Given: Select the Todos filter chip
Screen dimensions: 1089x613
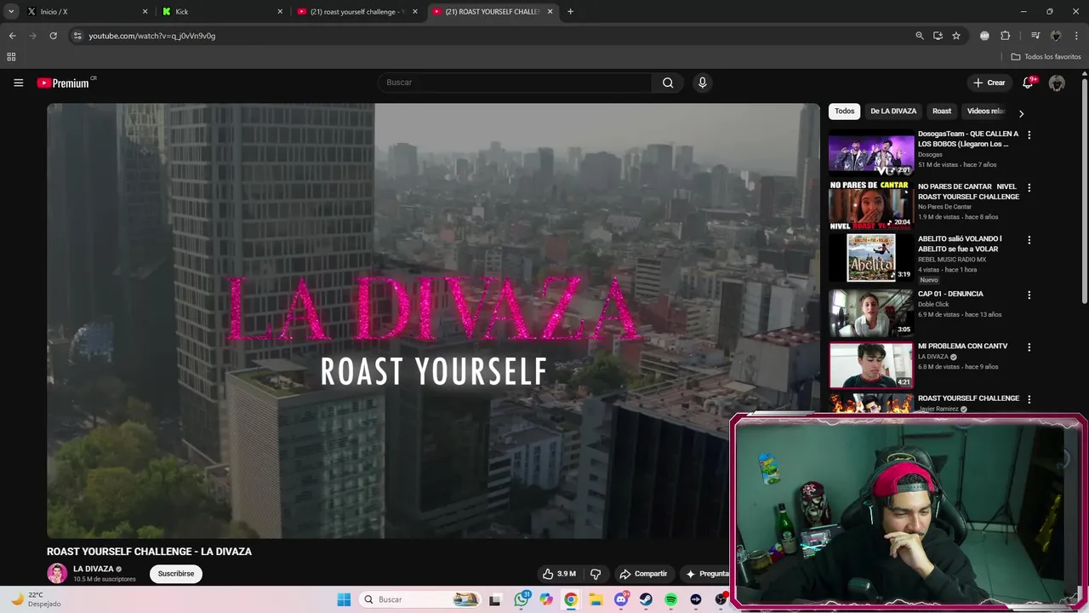Looking at the screenshot, I should point(844,112).
